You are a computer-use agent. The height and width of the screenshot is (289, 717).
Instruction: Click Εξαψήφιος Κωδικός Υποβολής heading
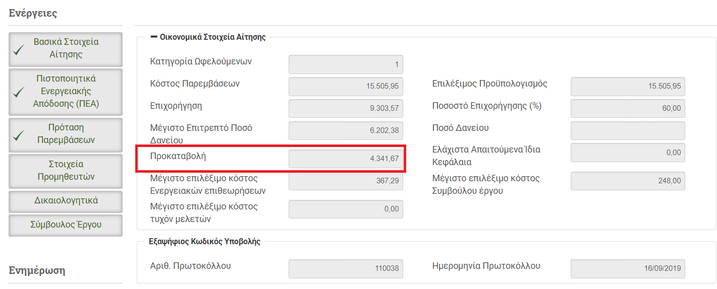click(205, 242)
